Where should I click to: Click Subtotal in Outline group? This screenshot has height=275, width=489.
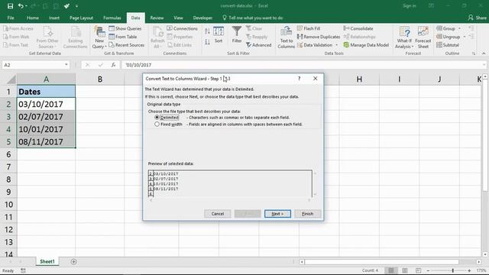pyautogui.click(x=448, y=45)
